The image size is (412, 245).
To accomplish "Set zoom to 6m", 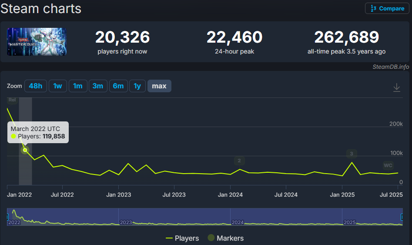I will 118,86.
